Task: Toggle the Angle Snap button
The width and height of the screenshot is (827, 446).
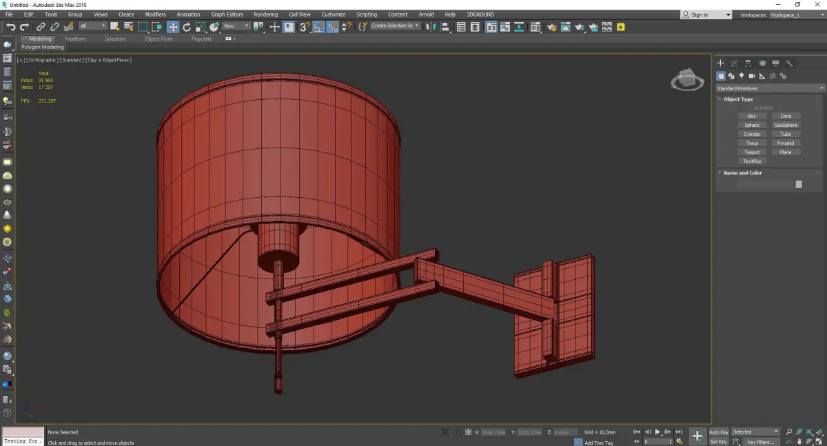Action: point(319,27)
